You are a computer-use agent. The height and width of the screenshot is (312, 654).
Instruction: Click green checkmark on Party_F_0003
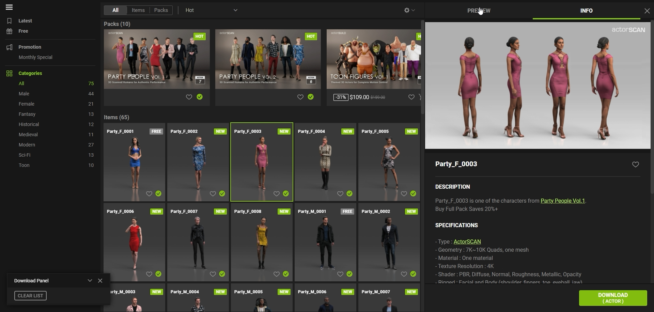coord(286,194)
